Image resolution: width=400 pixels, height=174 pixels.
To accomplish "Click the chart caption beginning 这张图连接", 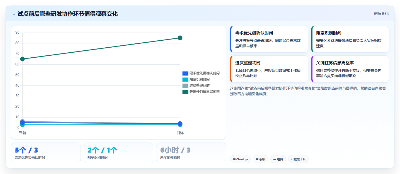I will tap(308, 91).
